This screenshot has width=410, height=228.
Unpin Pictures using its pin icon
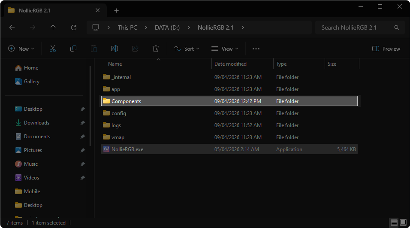point(82,150)
